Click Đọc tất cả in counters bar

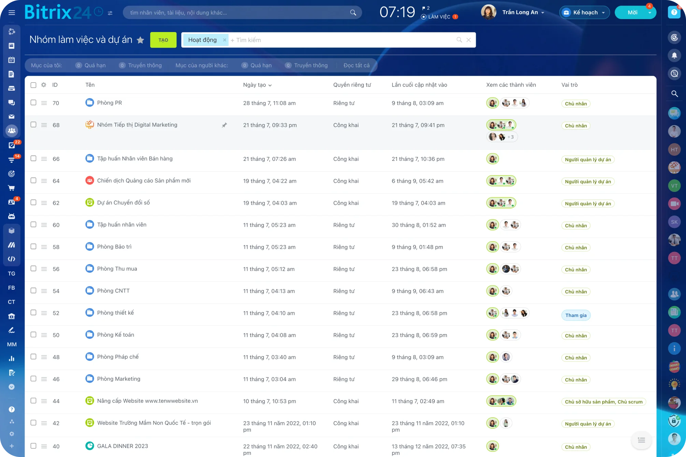click(356, 65)
